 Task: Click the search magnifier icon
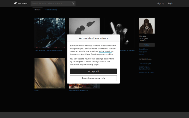pos(73,3)
